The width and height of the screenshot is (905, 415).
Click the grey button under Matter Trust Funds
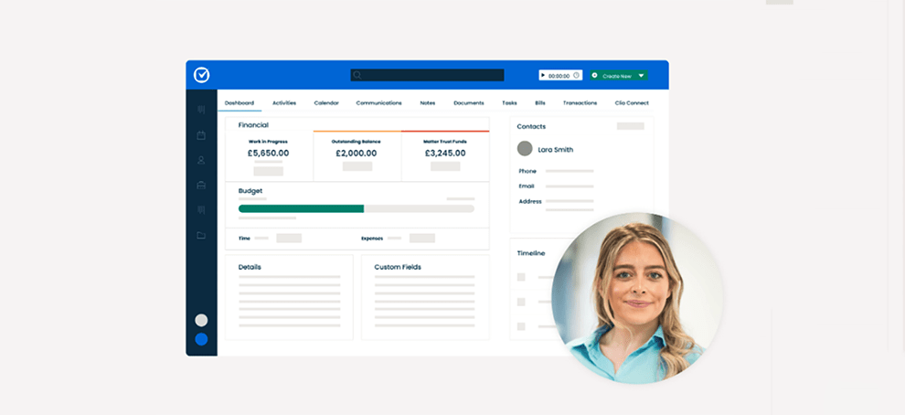tap(445, 166)
